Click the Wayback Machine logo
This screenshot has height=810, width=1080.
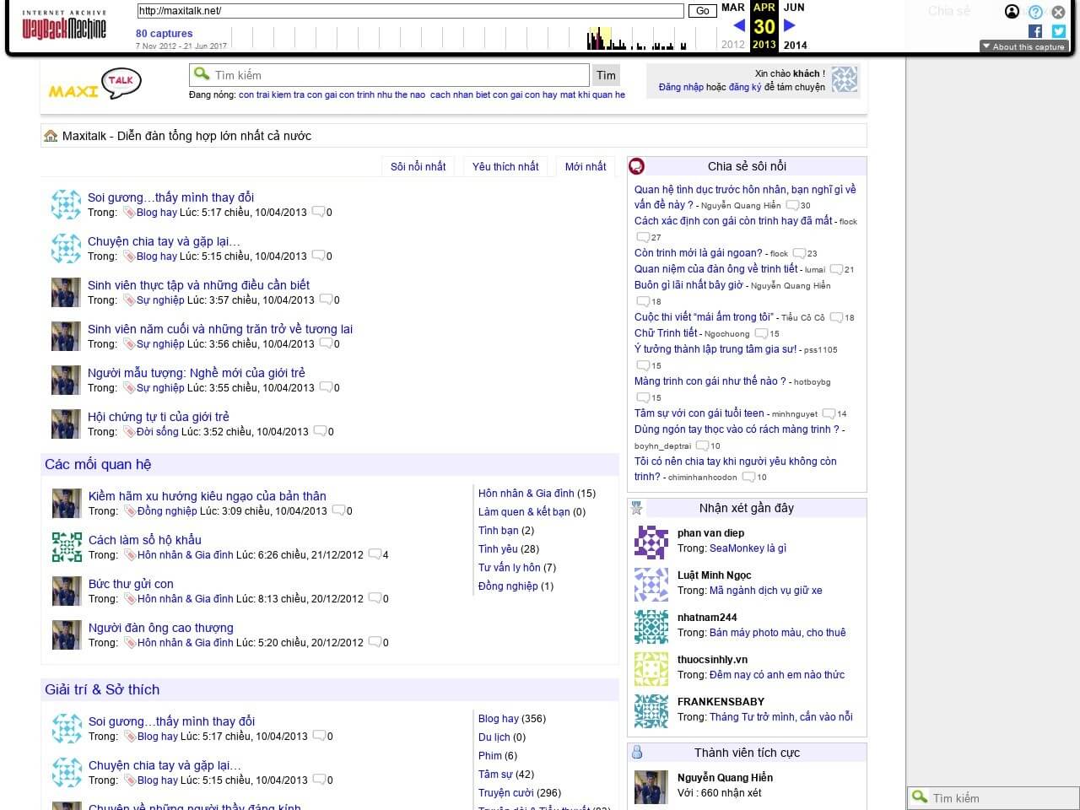click(64, 27)
